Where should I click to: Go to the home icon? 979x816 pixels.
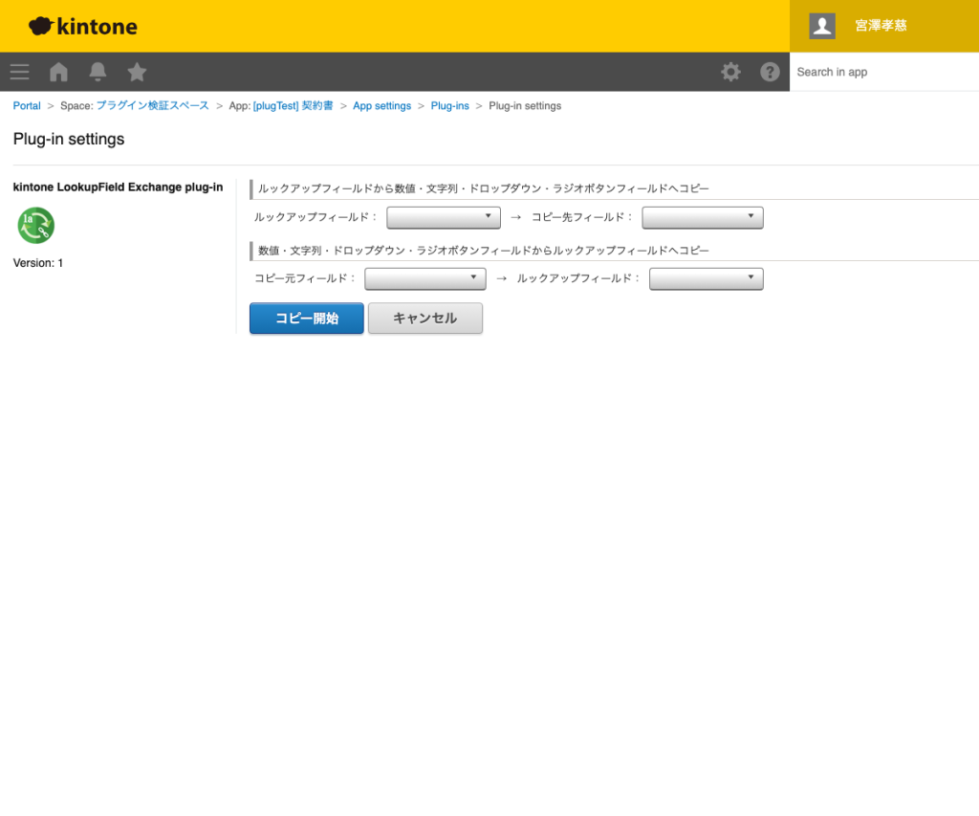coord(58,72)
